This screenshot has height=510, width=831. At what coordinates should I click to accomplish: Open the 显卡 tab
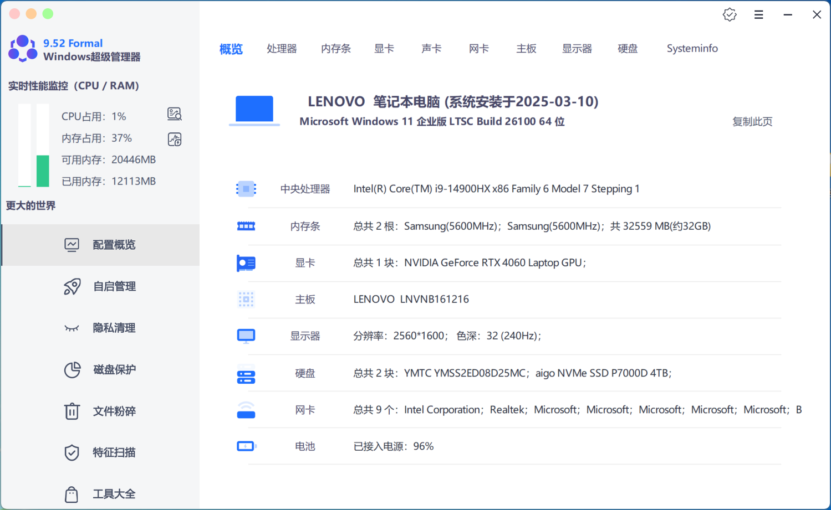(x=384, y=49)
